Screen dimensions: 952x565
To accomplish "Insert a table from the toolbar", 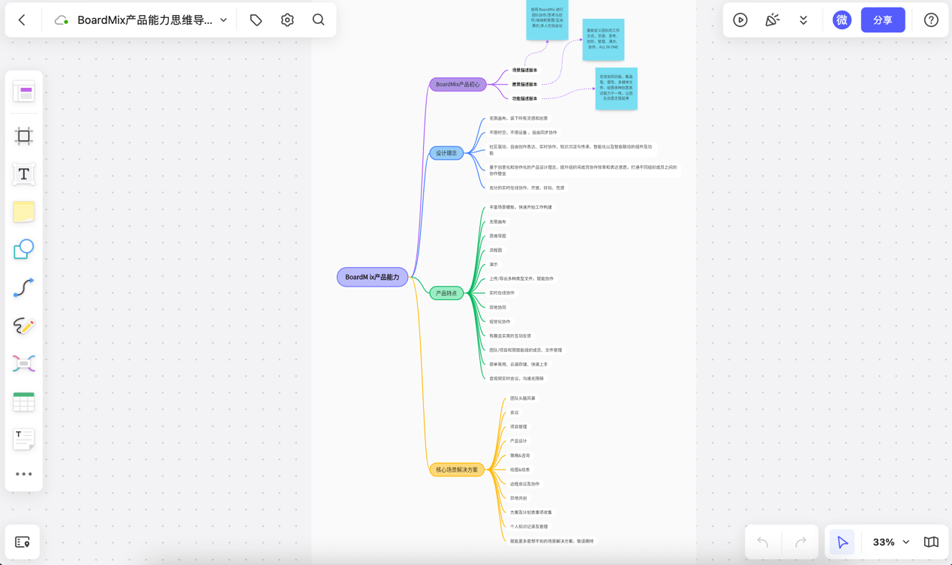I will tap(23, 401).
